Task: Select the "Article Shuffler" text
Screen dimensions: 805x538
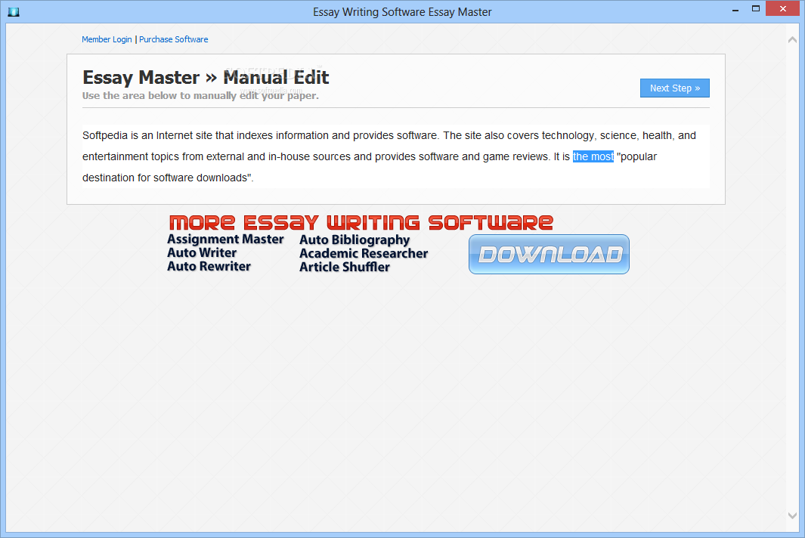Action: tap(345, 267)
